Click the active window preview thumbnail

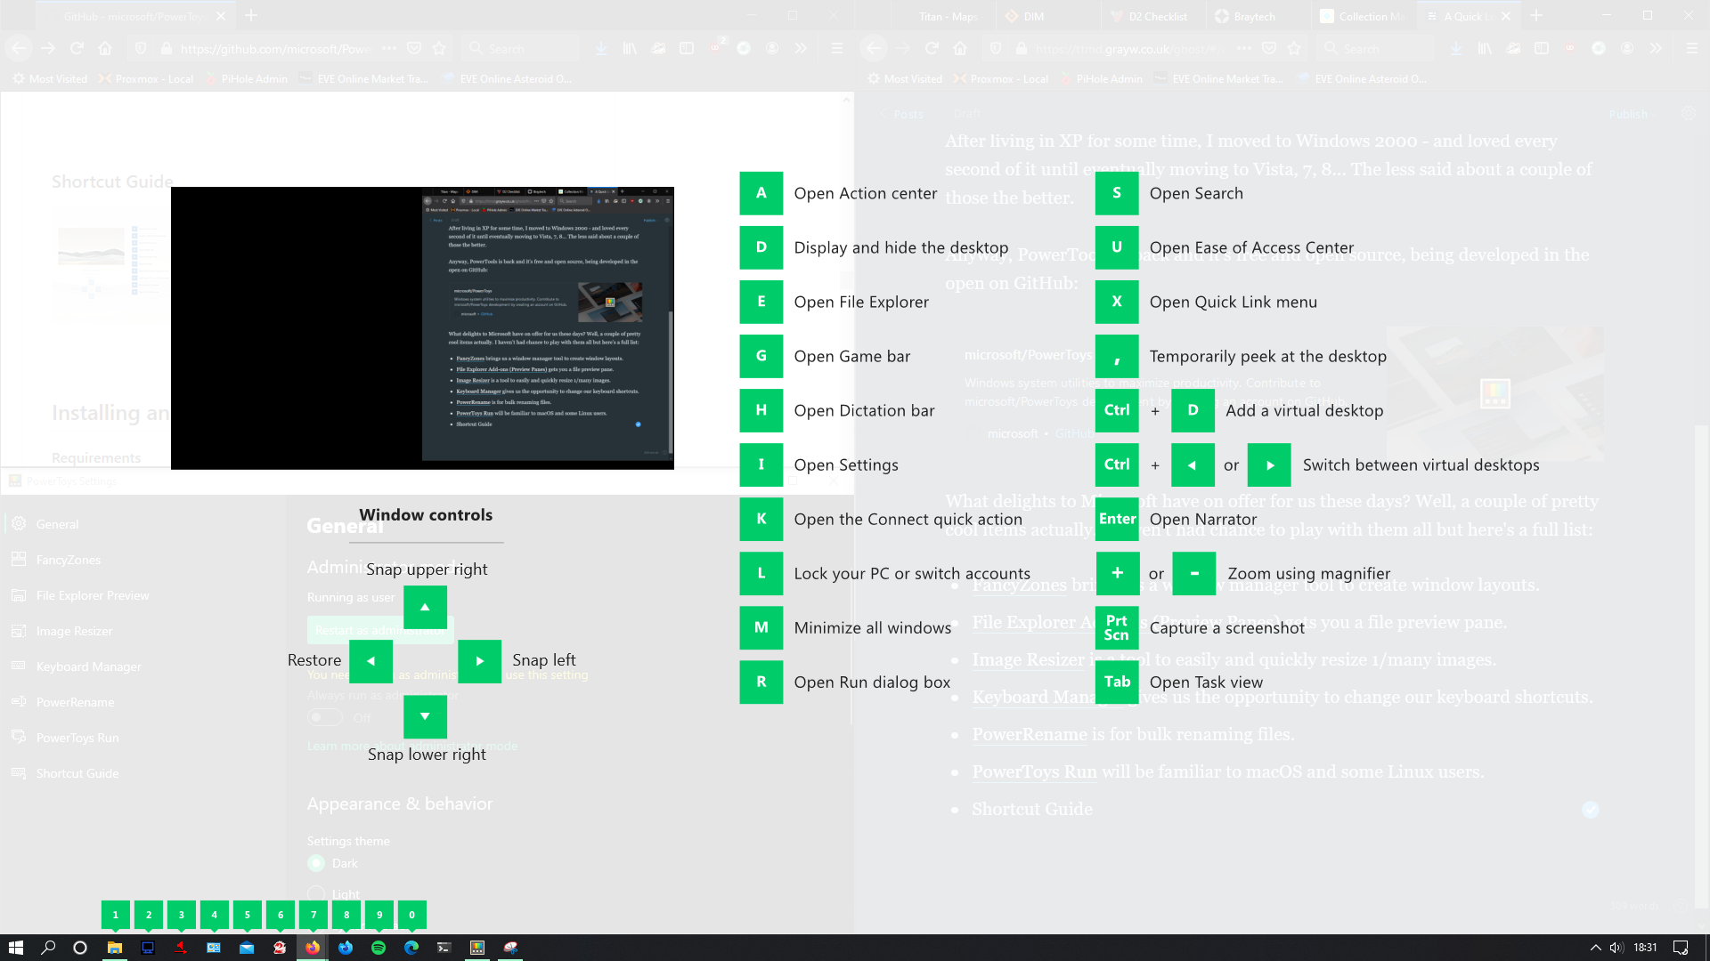[x=422, y=327]
